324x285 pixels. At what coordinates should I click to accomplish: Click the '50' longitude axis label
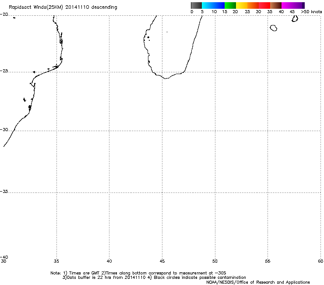(215, 261)
